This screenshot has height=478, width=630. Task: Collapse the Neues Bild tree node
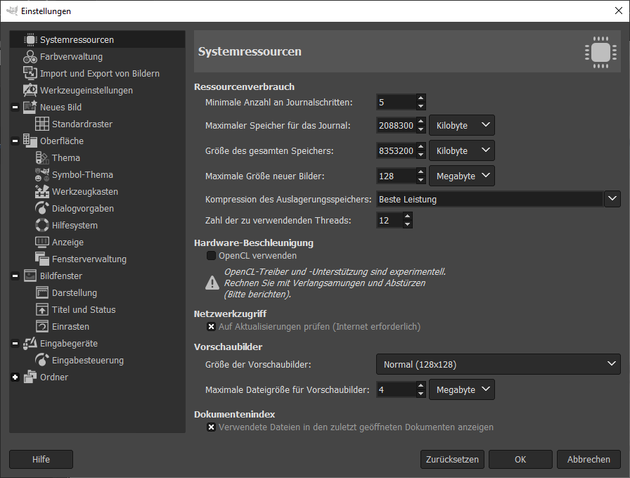click(x=15, y=108)
